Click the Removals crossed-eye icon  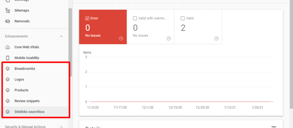[x=8, y=21]
